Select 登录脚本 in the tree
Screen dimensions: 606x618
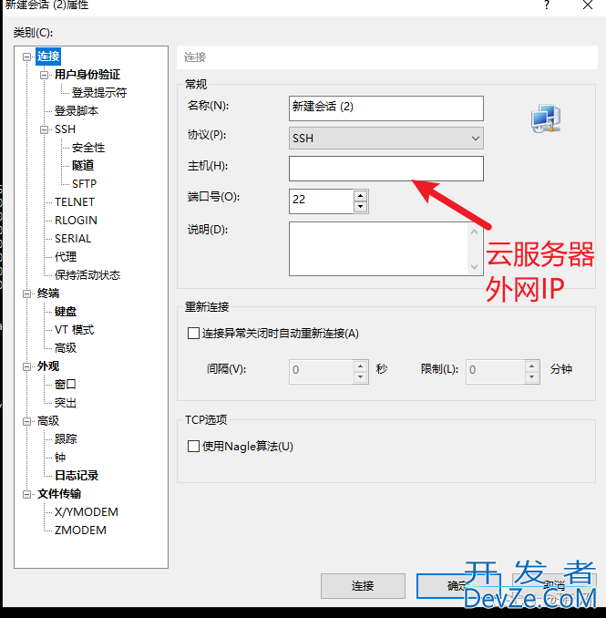77,111
